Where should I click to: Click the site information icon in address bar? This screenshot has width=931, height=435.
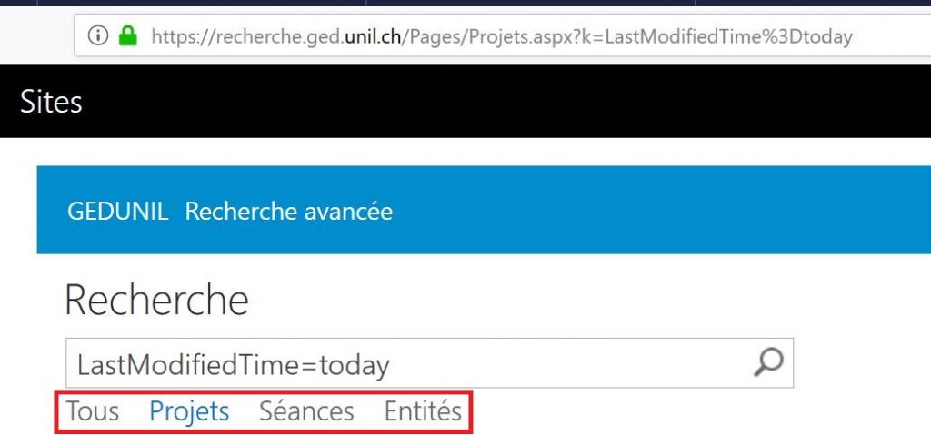point(97,36)
